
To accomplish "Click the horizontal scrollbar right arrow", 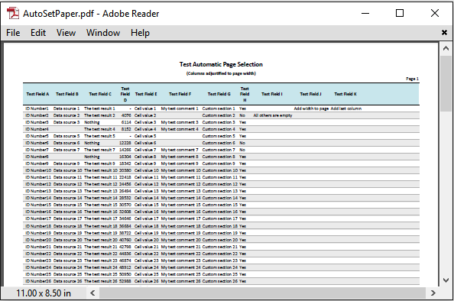I will (x=433, y=293).
